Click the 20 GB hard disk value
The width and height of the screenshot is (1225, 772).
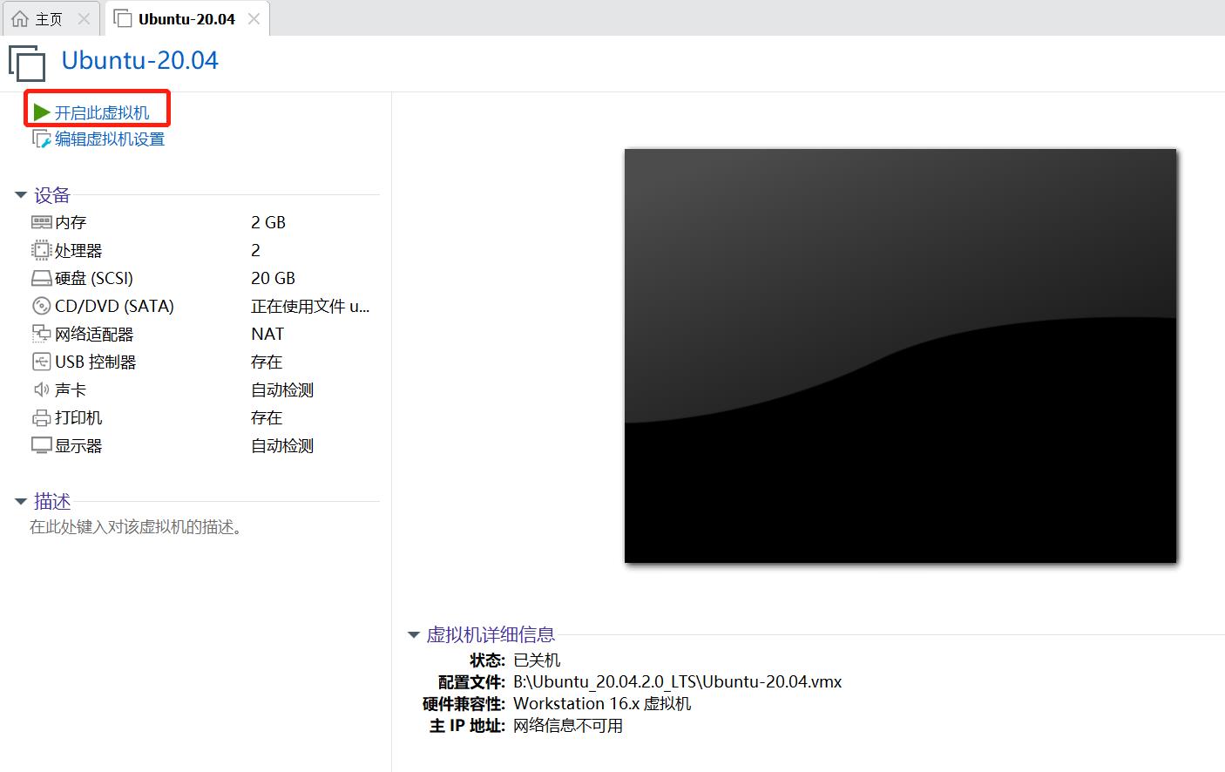coord(273,278)
